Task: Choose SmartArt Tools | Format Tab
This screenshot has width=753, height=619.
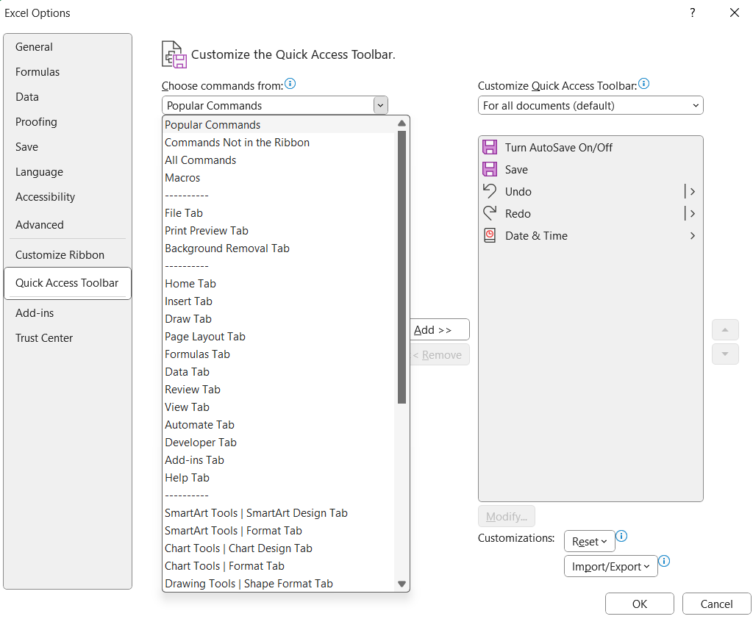Action: pos(279,531)
